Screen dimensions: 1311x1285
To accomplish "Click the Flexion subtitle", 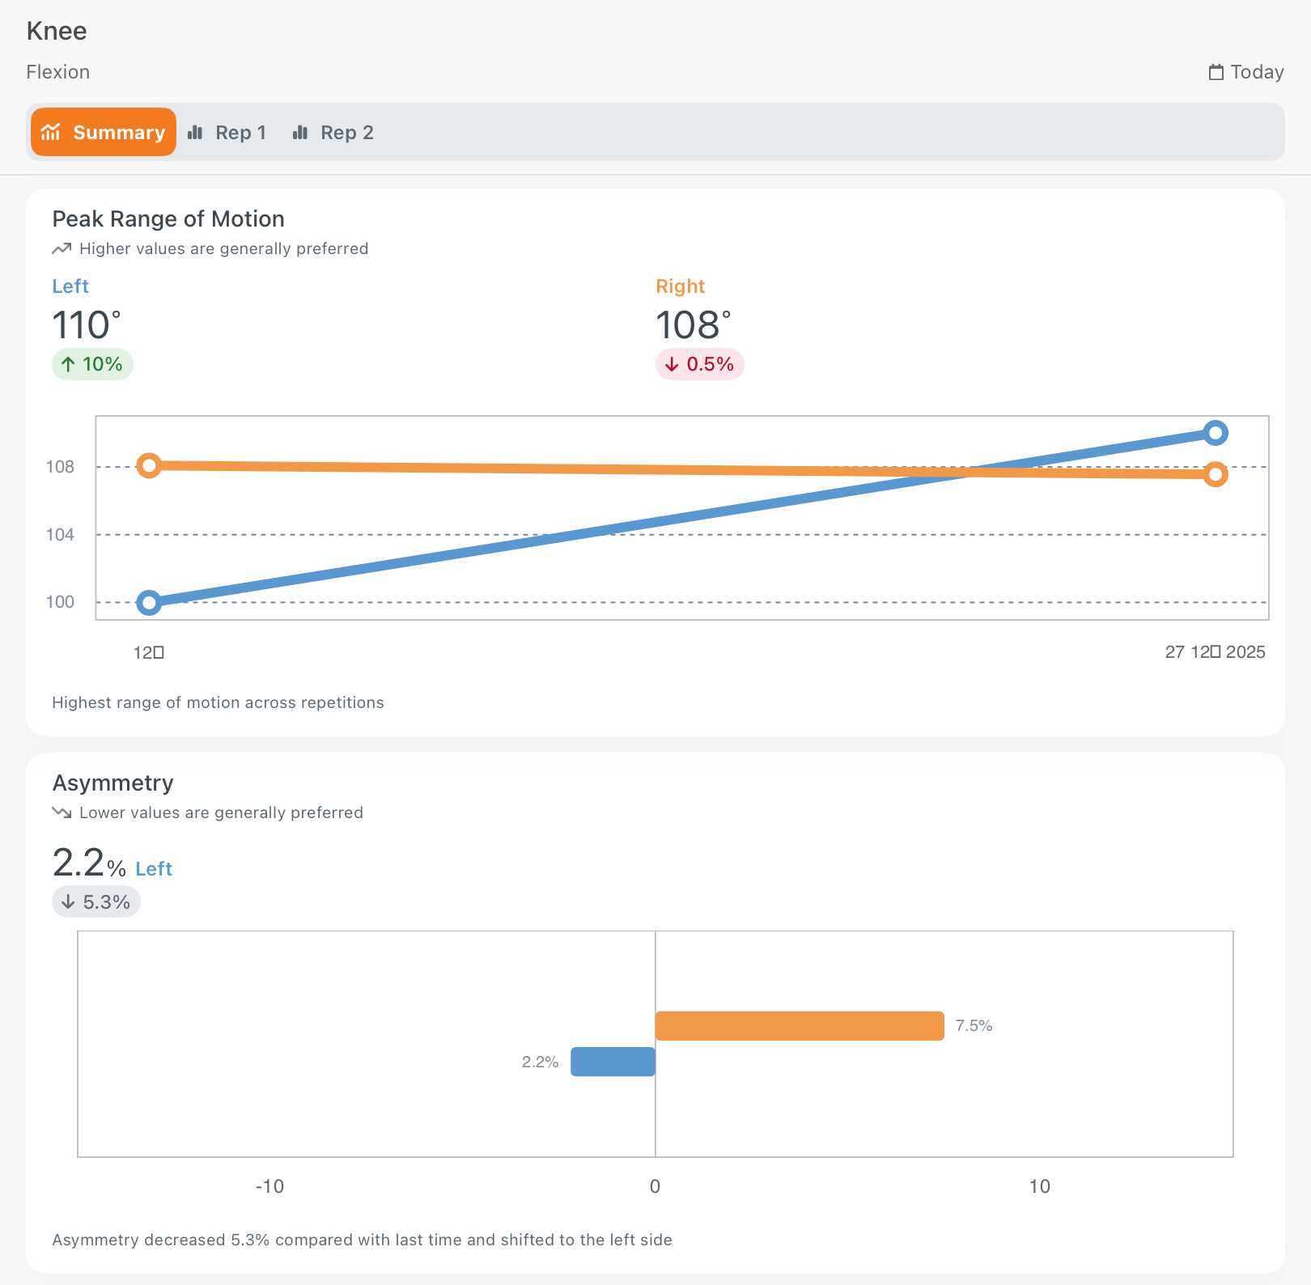I will (58, 72).
